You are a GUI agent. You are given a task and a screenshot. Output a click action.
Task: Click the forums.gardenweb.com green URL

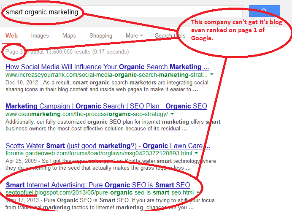point(99,154)
